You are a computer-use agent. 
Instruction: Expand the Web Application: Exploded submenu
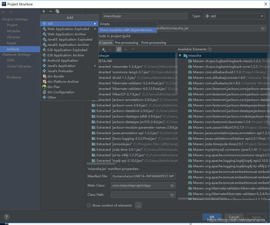pos(95,29)
